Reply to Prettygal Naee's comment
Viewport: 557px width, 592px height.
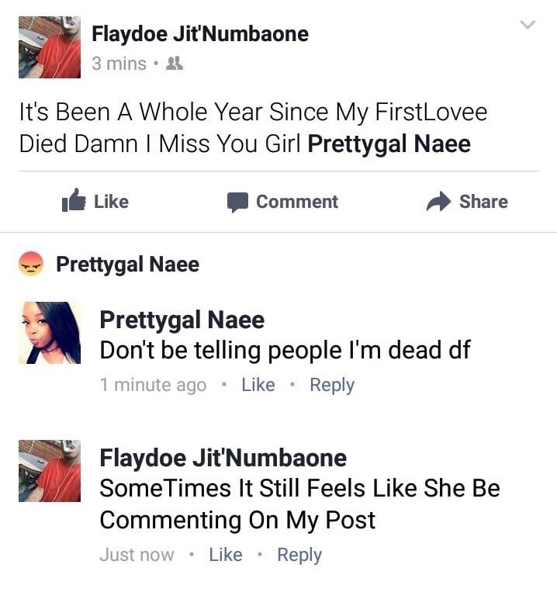pyautogui.click(x=332, y=385)
